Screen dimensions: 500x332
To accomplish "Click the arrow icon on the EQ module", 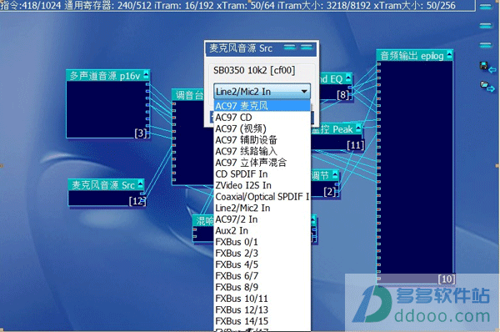I will [x=348, y=78].
